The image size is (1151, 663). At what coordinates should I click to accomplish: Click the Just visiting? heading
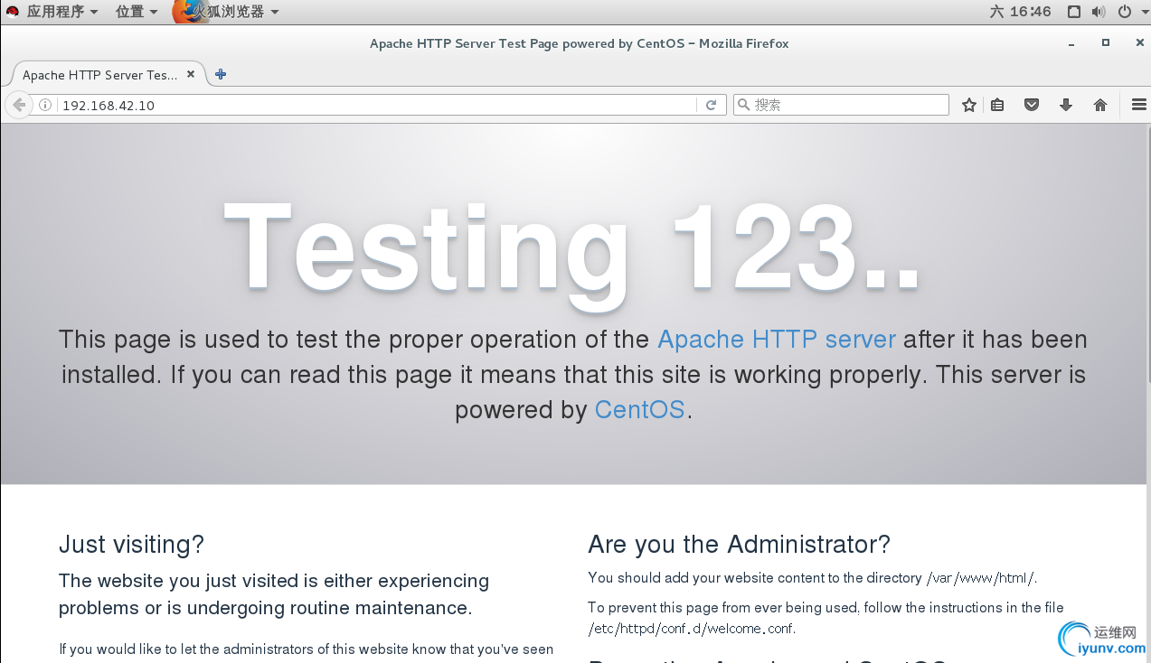point(131,545)
